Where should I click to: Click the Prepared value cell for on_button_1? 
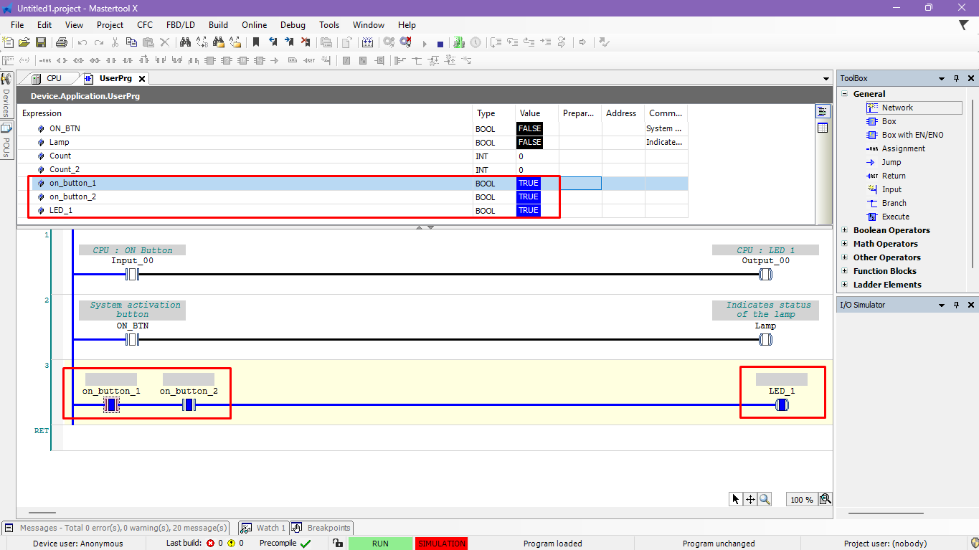(x=580, y=184)
